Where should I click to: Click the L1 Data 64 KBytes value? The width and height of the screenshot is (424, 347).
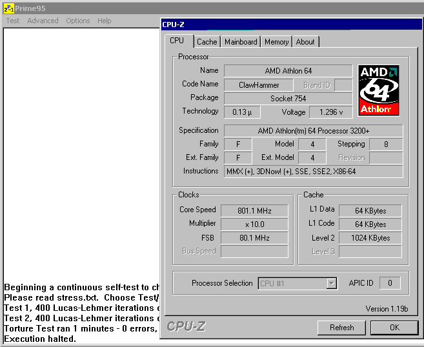point(370,211)
